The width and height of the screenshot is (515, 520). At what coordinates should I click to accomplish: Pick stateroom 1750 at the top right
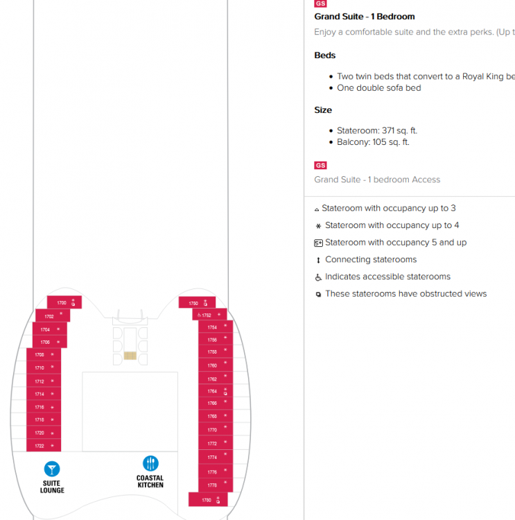pos(197,302)
